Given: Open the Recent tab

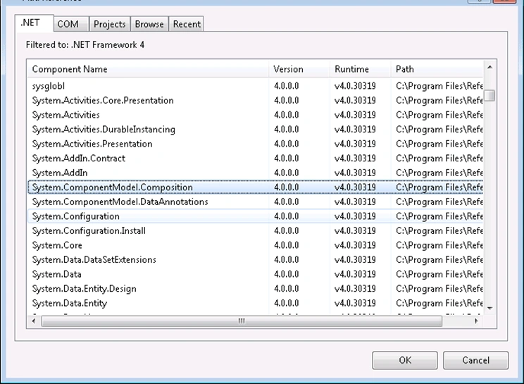Looking at the screenshot, I should tap(187, 24).
